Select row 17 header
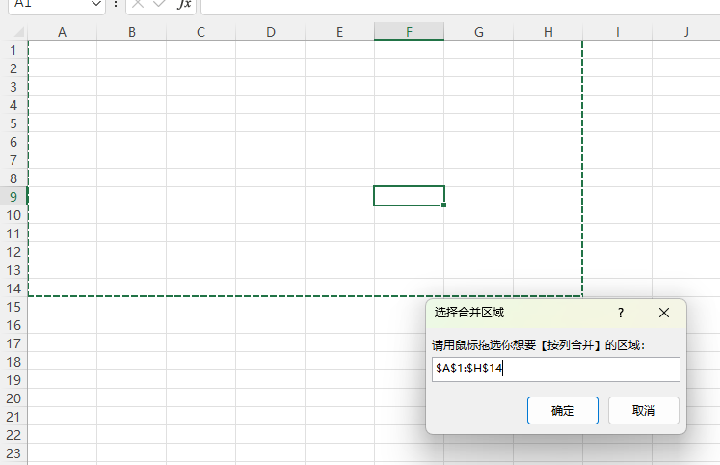The width and height of the screenshot is (720, 465). 13,343
